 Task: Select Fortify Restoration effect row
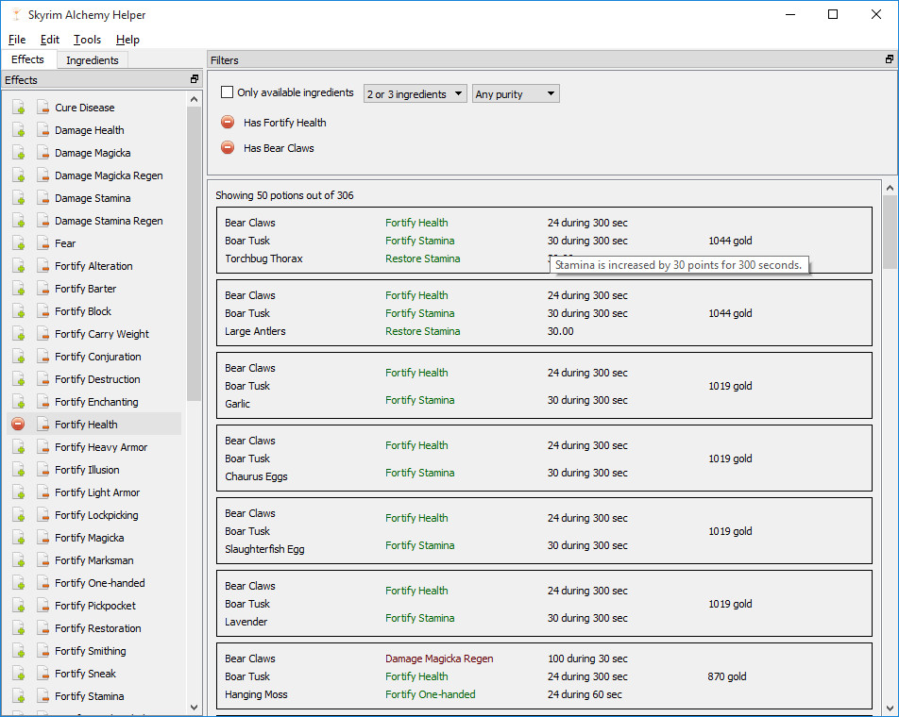click(x=98, y=628)
